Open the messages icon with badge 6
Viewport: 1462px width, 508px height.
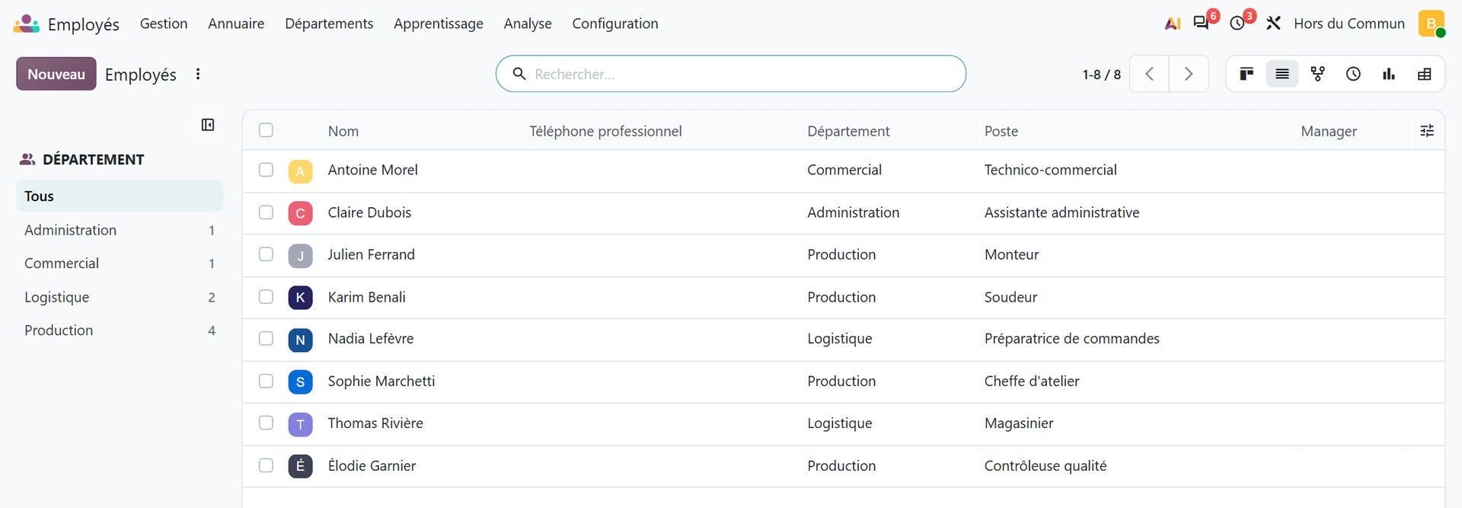pos(1202,23)
